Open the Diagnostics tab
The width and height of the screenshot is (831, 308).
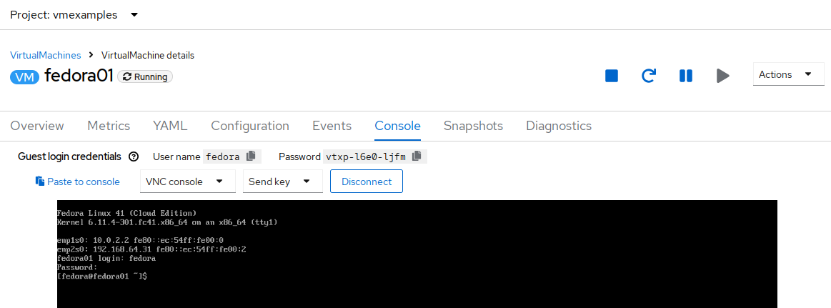(559, 126)
